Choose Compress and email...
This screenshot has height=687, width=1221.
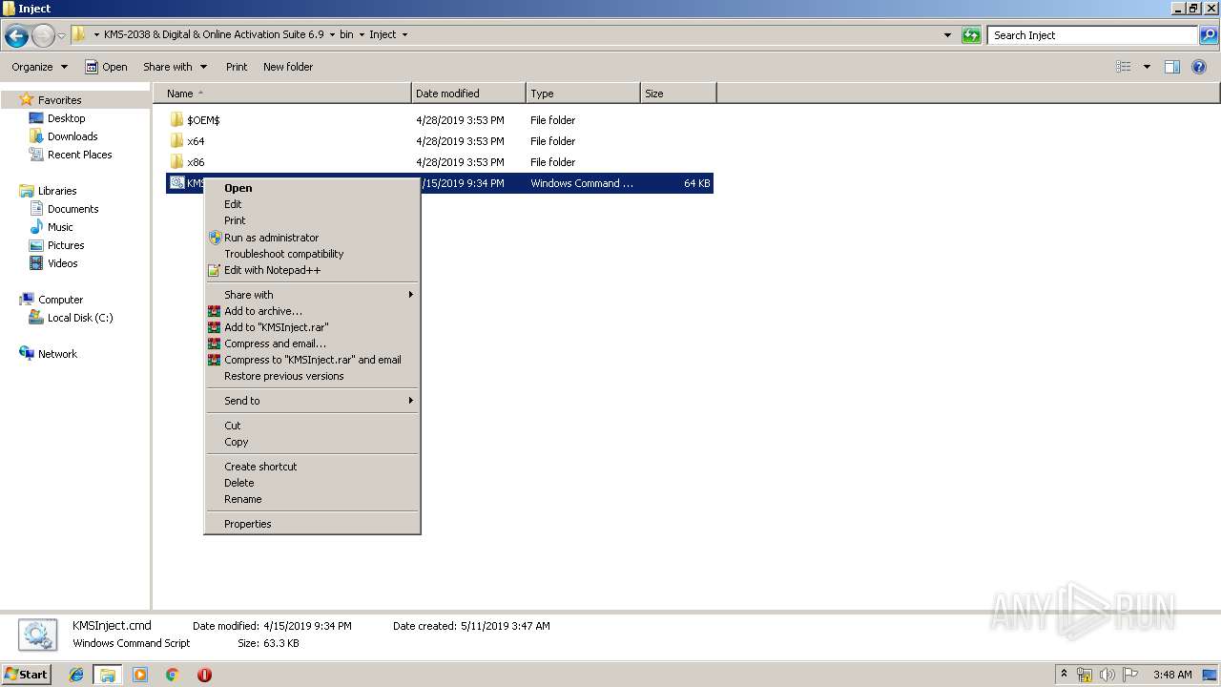[x=313, y=343]
